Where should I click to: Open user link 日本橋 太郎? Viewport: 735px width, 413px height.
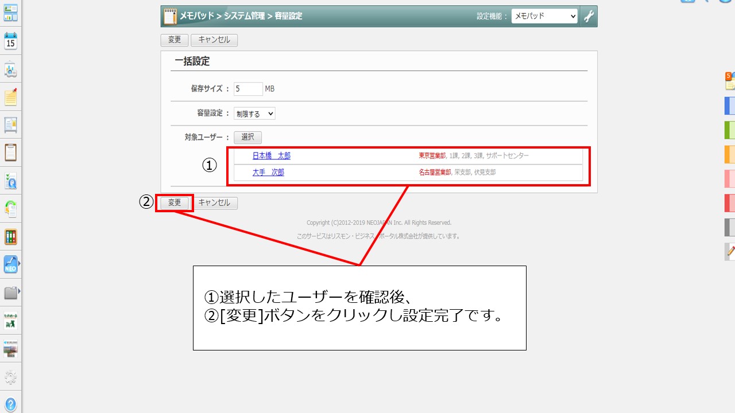272,155
